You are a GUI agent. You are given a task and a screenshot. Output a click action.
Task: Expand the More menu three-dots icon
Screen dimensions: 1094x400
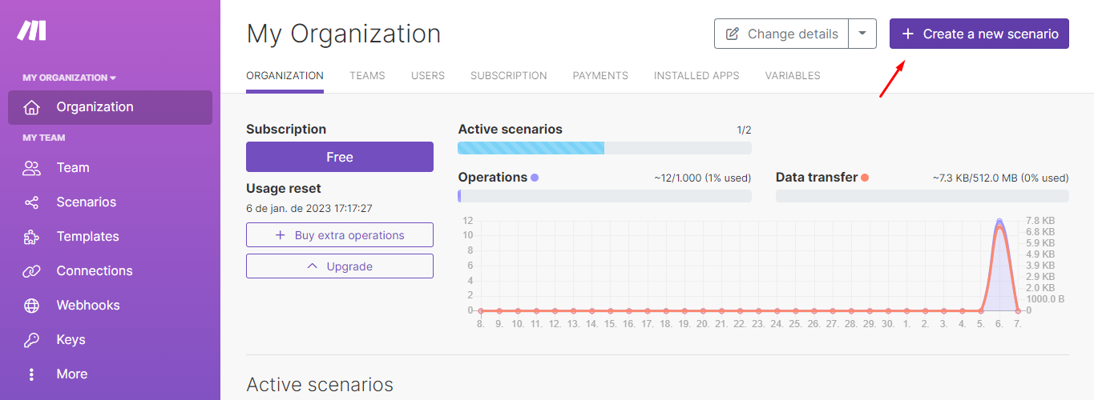tap(31, 374)
